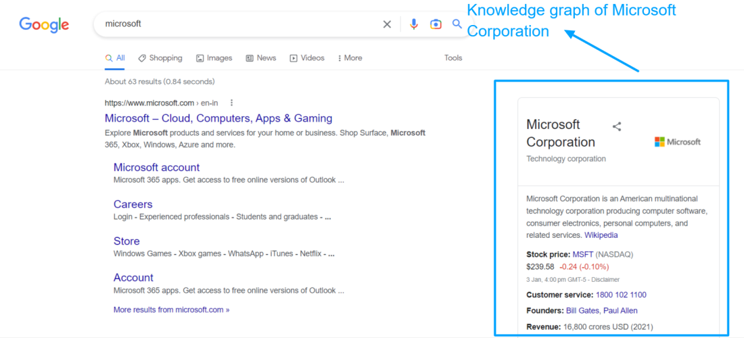Share the Microsoft Corporation knowledge panel

coord(616,126)
